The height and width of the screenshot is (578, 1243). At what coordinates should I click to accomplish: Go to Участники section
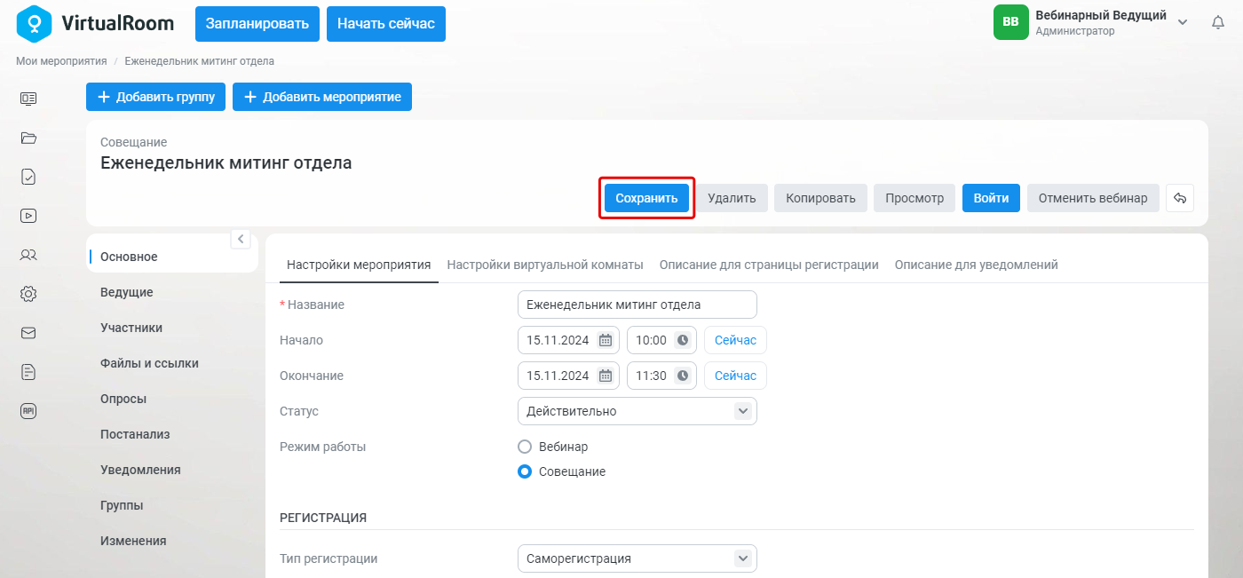131,328
